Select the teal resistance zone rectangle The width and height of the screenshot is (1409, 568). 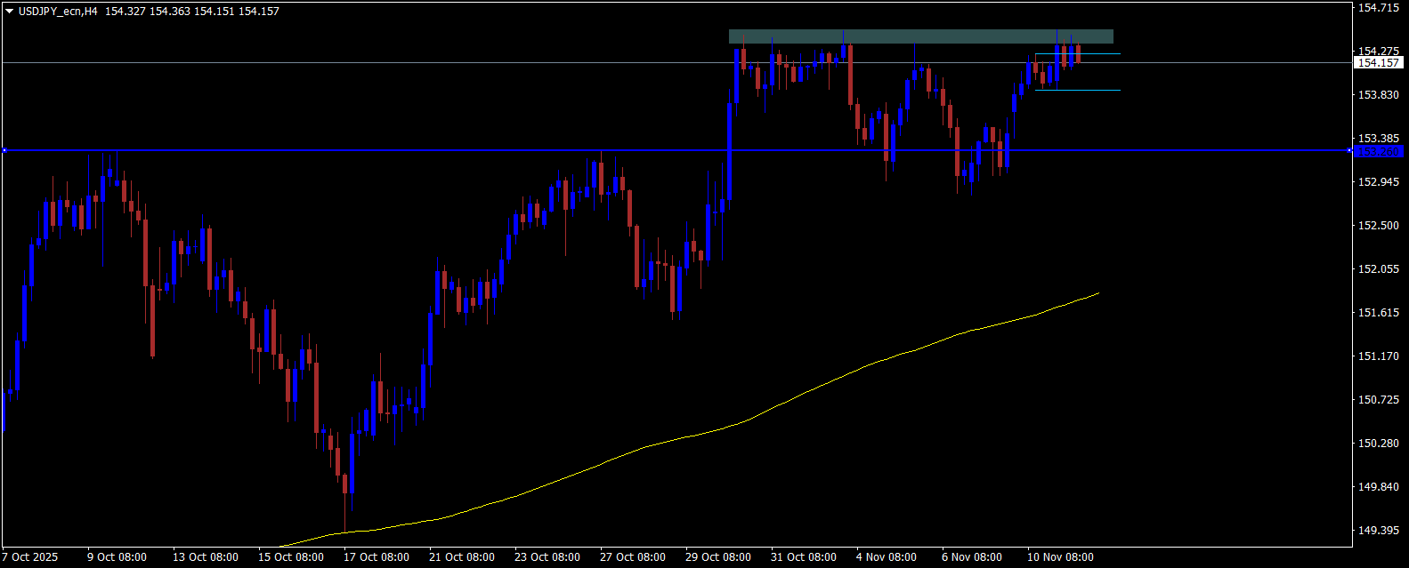click(x=920, y=36)
